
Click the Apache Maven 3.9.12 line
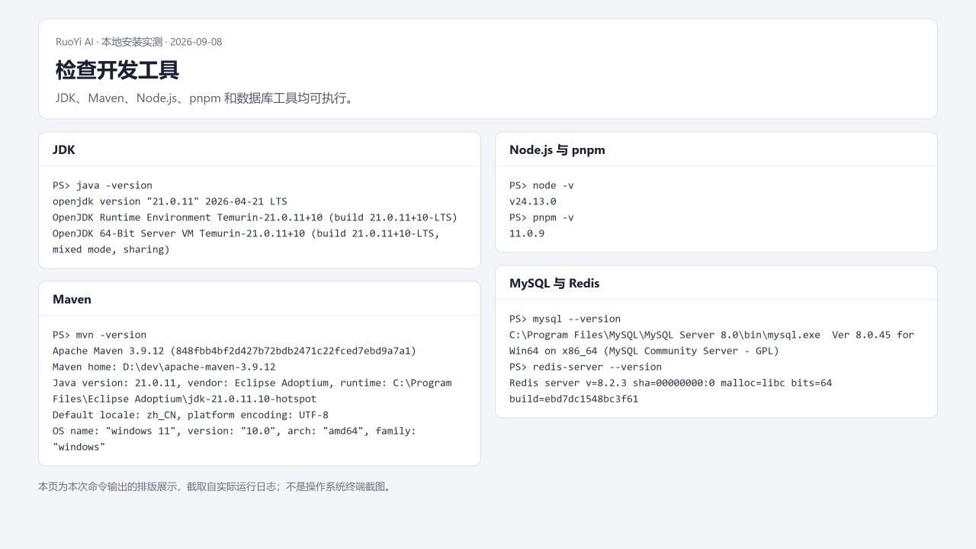point(235,351)
